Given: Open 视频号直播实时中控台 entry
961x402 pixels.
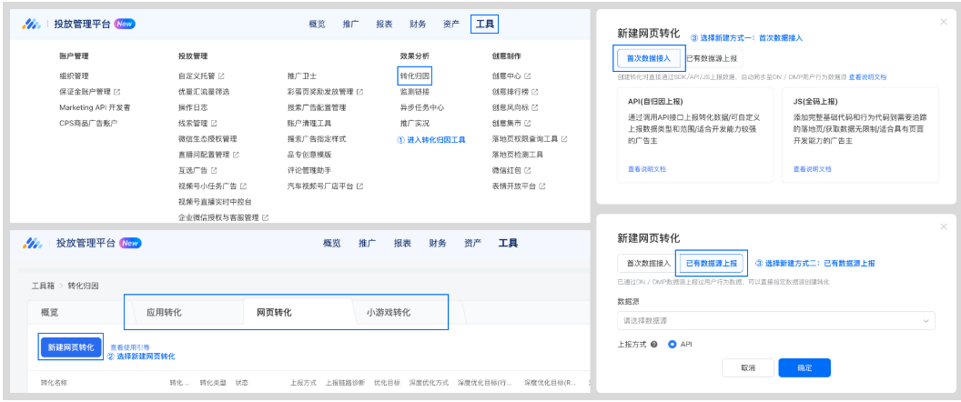Looking at the screenshot, I should tap(215, 202).
